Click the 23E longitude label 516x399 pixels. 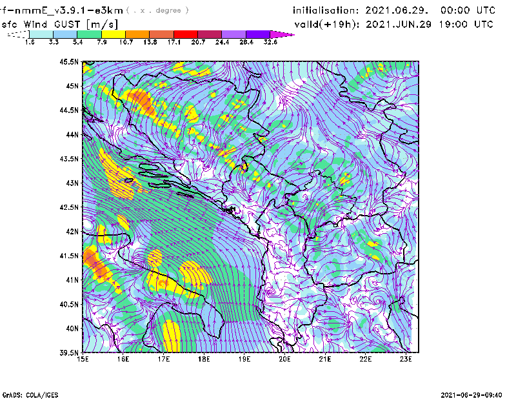[406, 359]
